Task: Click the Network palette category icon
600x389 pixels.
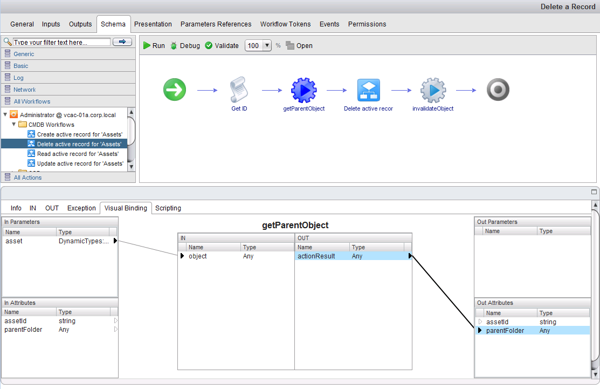Action: 7,89
